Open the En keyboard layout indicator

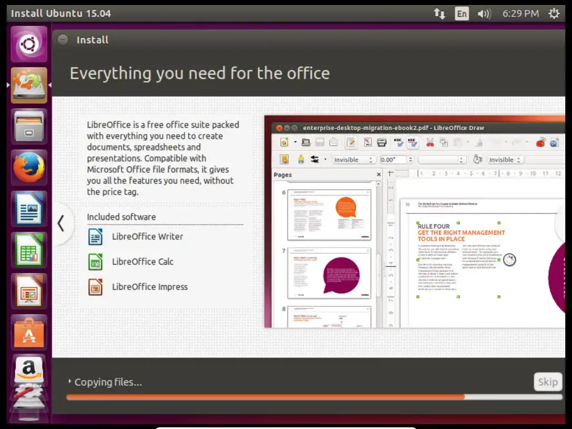pos(461,14)
